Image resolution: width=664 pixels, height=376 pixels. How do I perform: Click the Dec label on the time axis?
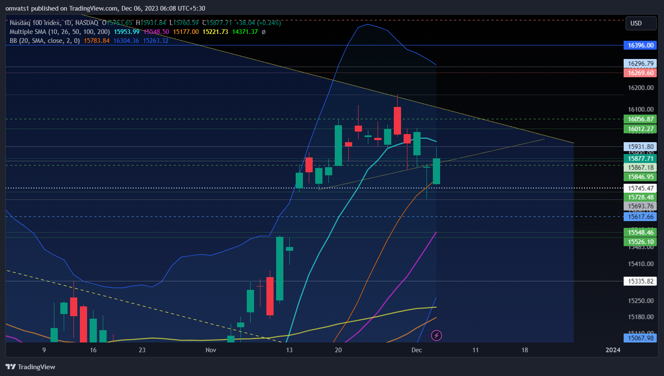click(417, 350)
